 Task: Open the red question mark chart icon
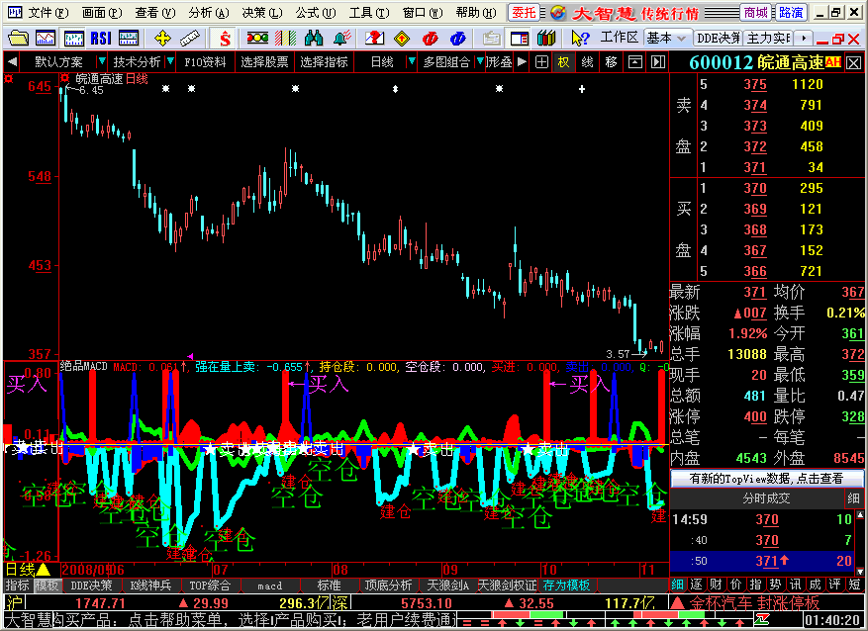tap(374, 39)
